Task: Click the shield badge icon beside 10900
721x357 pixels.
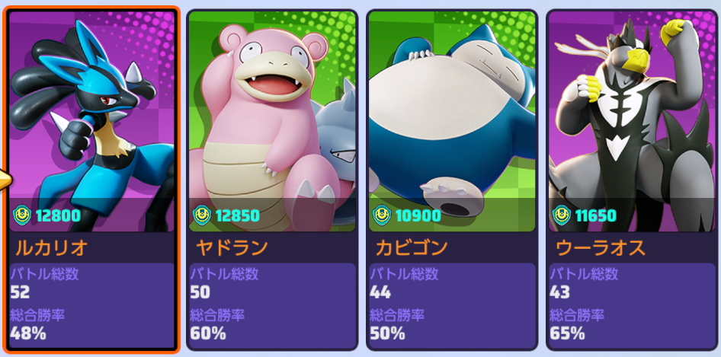Action: (382, 215)
